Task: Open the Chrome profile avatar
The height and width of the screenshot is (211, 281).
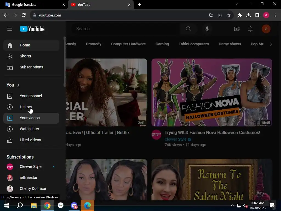Action: [x=266, y=15]
